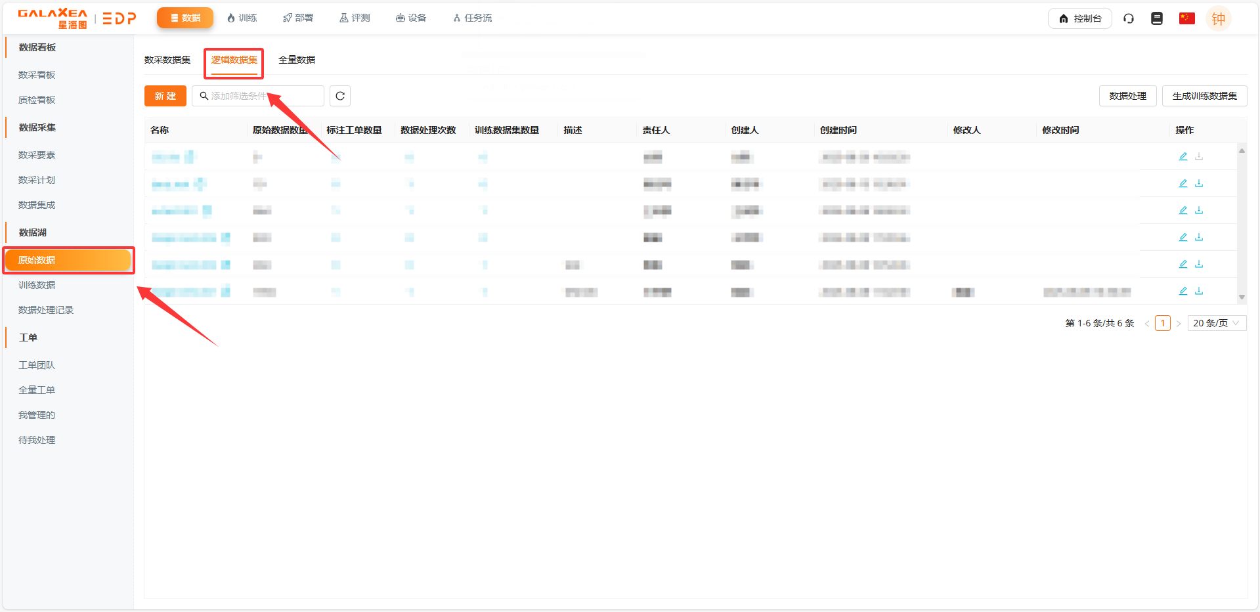1260x612 pixels.
Task: Open the documentation book icon in header
Action: click(1157, 18)
